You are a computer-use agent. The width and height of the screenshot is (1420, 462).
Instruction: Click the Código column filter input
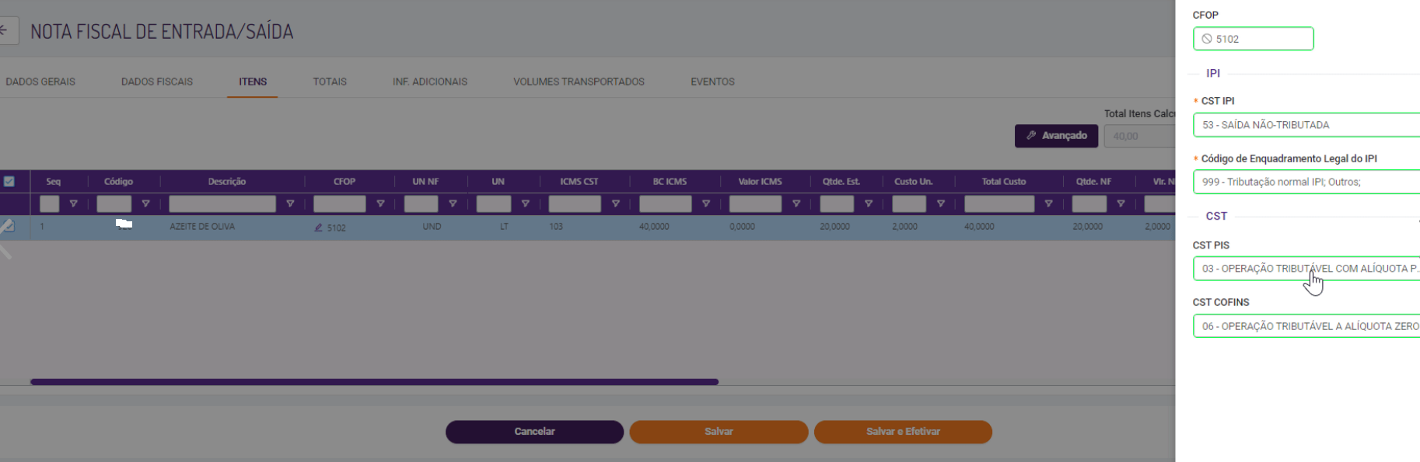pyautogui.click(x=114, y=204)
